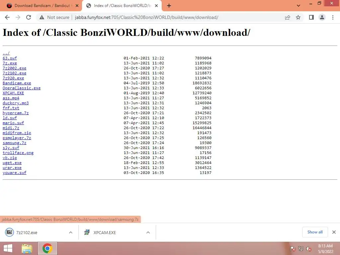Click the 15299825 size of mario.swf
Viewport: 340px width, 255px height.
(x=202, y=123)
